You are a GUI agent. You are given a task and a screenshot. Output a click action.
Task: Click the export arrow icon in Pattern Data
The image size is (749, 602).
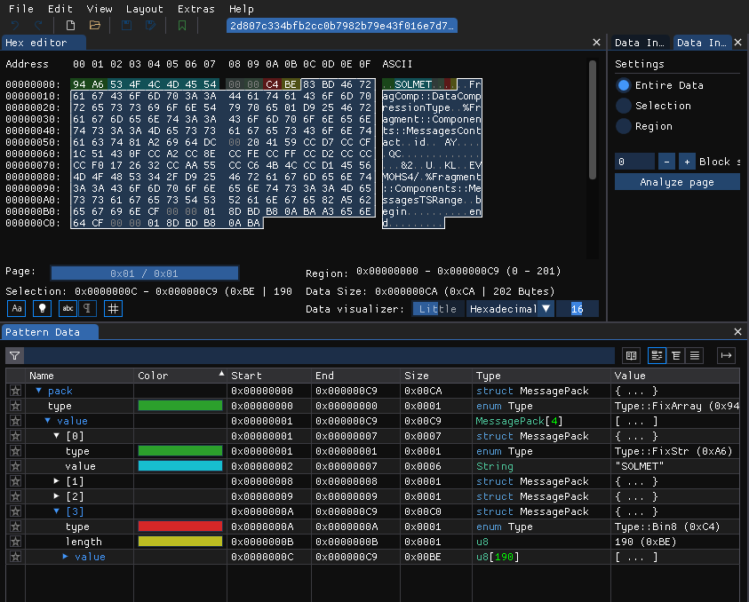coord(726,355)
